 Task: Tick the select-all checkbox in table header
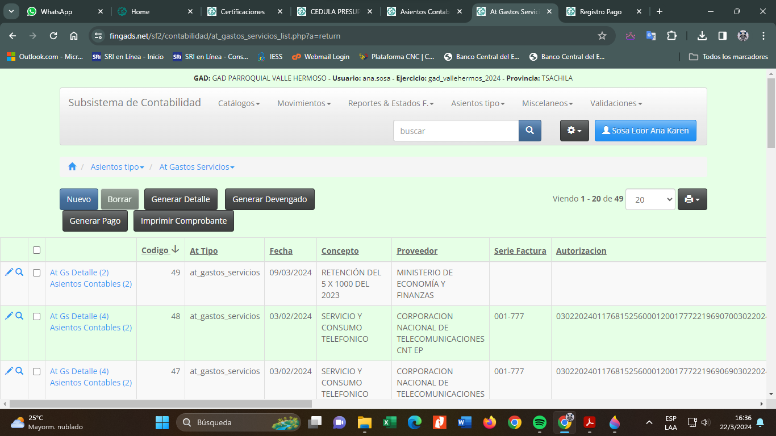coord(37,250)
